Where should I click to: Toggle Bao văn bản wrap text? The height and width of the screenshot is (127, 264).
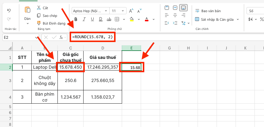pos(208,11)
